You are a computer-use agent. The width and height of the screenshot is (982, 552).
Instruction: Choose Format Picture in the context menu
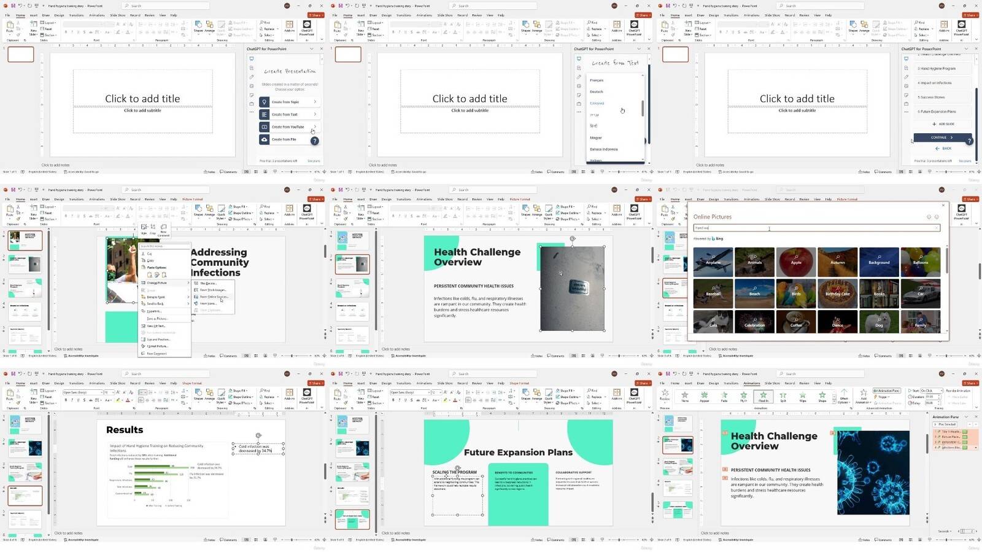158,346
